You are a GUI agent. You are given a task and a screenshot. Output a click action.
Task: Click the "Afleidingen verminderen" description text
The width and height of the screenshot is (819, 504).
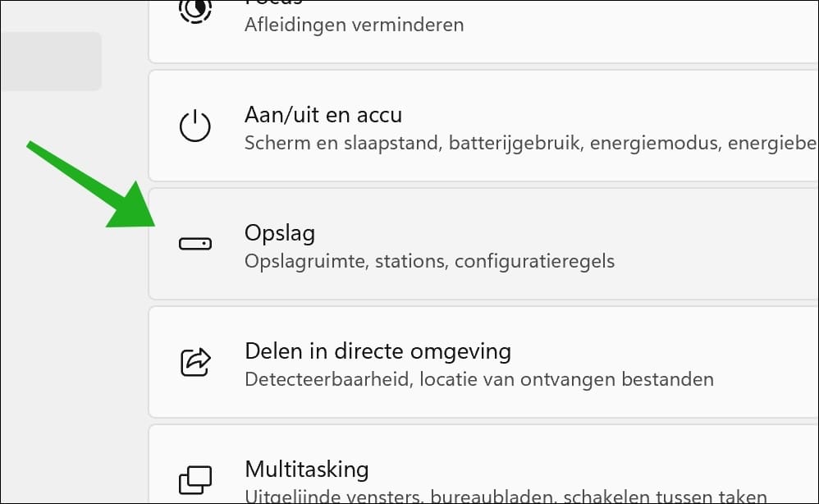[x=354, y=25]
